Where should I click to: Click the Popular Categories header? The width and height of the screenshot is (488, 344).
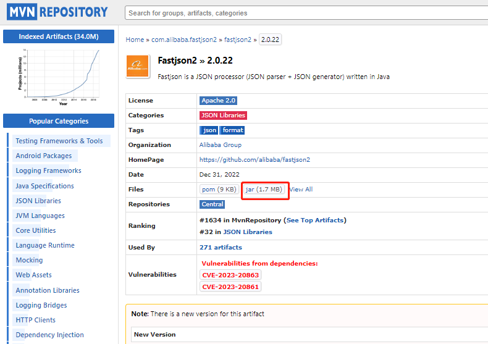59,121
